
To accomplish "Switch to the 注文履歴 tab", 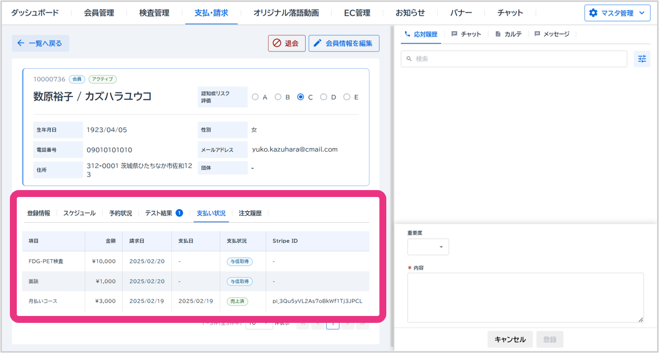I will (x=250, y=213).
